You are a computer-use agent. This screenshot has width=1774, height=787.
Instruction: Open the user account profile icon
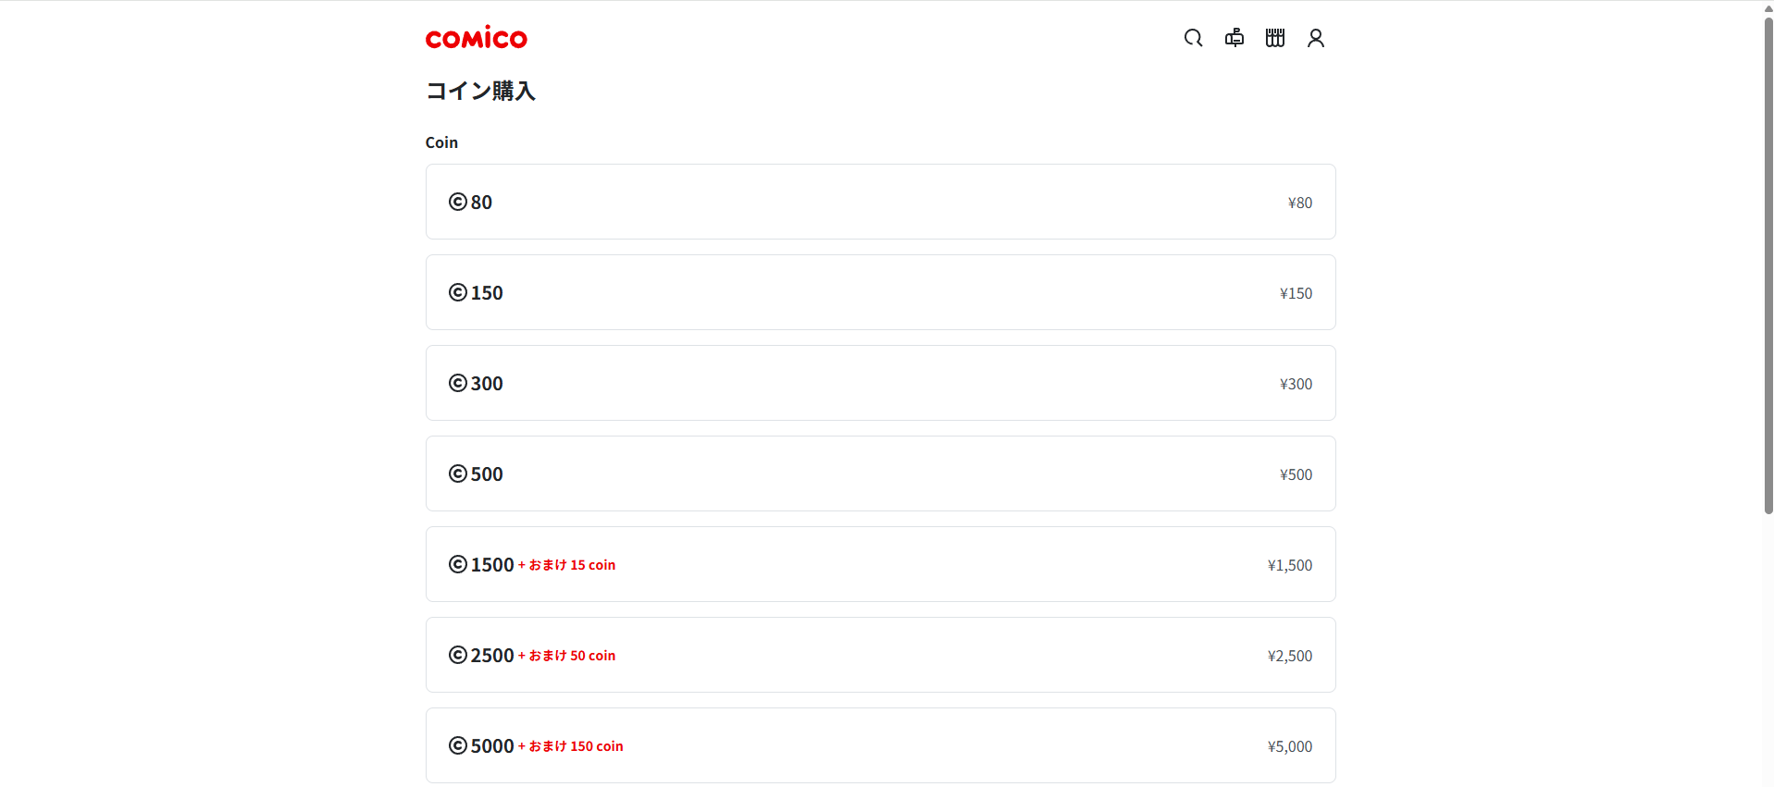1316,38
